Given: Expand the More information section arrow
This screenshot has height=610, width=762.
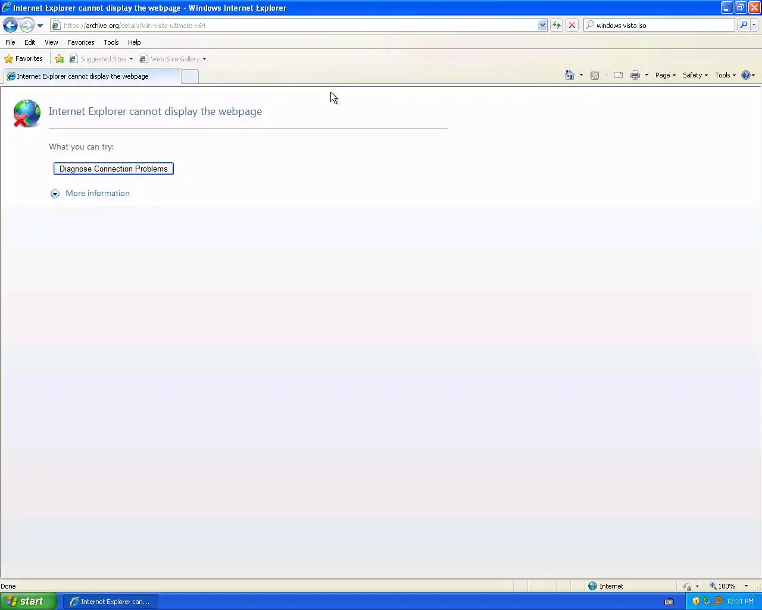Looking at the screenshot, I should click(x=55, y=194).
